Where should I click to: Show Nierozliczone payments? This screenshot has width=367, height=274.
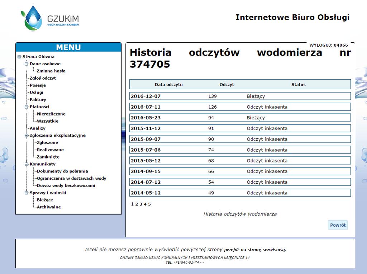click(x=51, y=114)
